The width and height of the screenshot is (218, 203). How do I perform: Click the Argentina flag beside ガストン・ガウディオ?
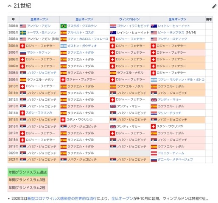64,46
